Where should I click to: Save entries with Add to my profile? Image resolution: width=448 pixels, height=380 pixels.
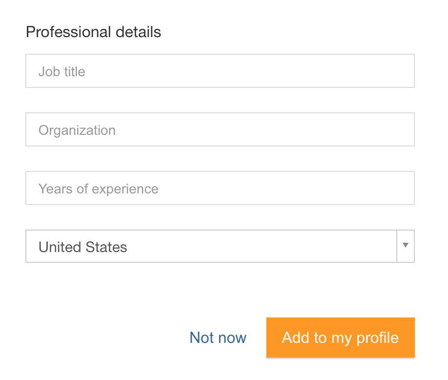[341, 338]
